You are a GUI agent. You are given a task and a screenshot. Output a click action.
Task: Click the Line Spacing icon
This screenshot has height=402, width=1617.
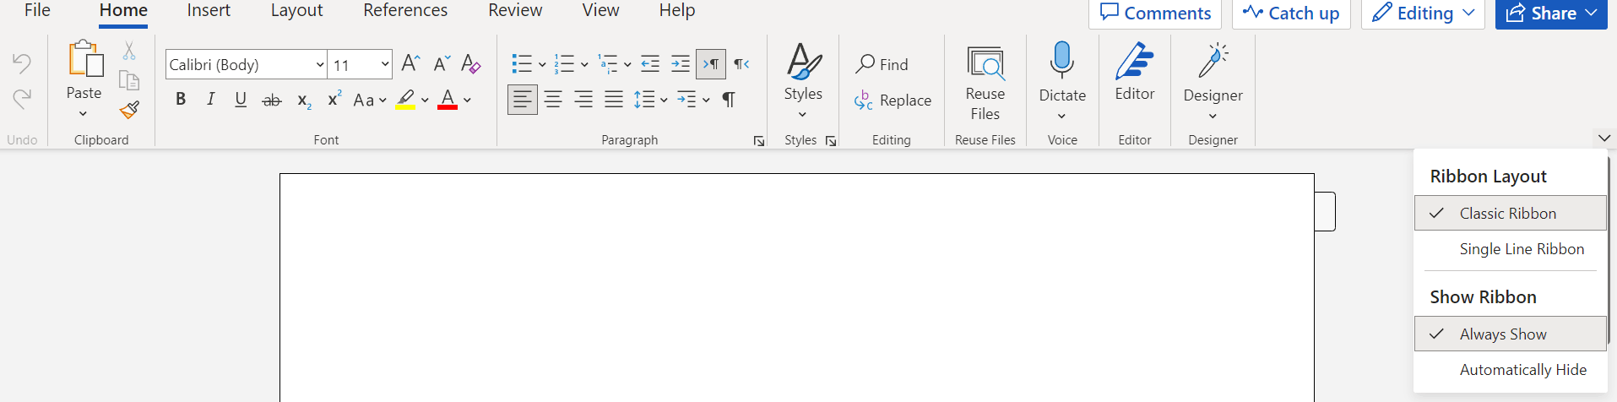pos(644,100)
